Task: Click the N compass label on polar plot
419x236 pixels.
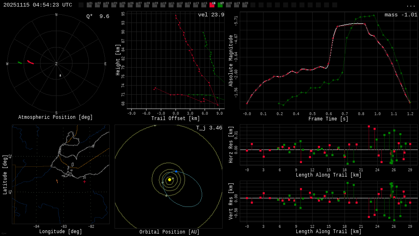Action: [x=56, y=15]
